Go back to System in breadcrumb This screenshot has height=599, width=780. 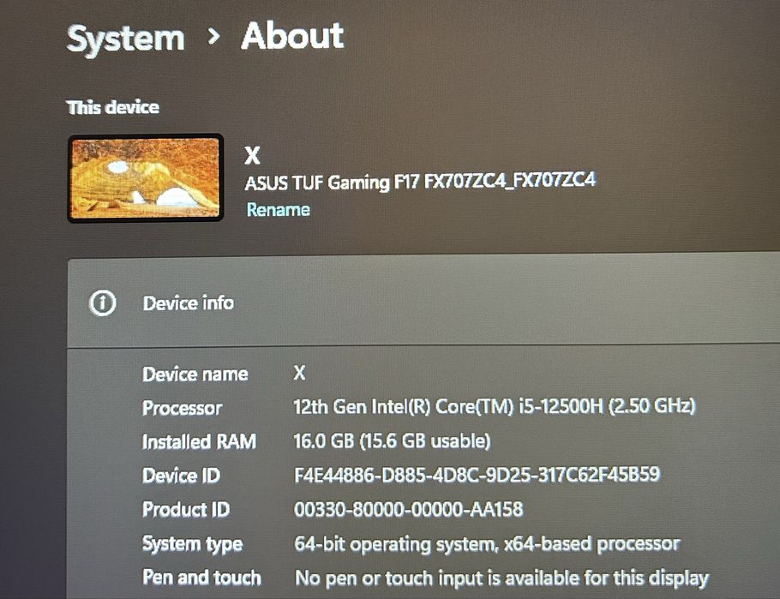click(125, 39)
